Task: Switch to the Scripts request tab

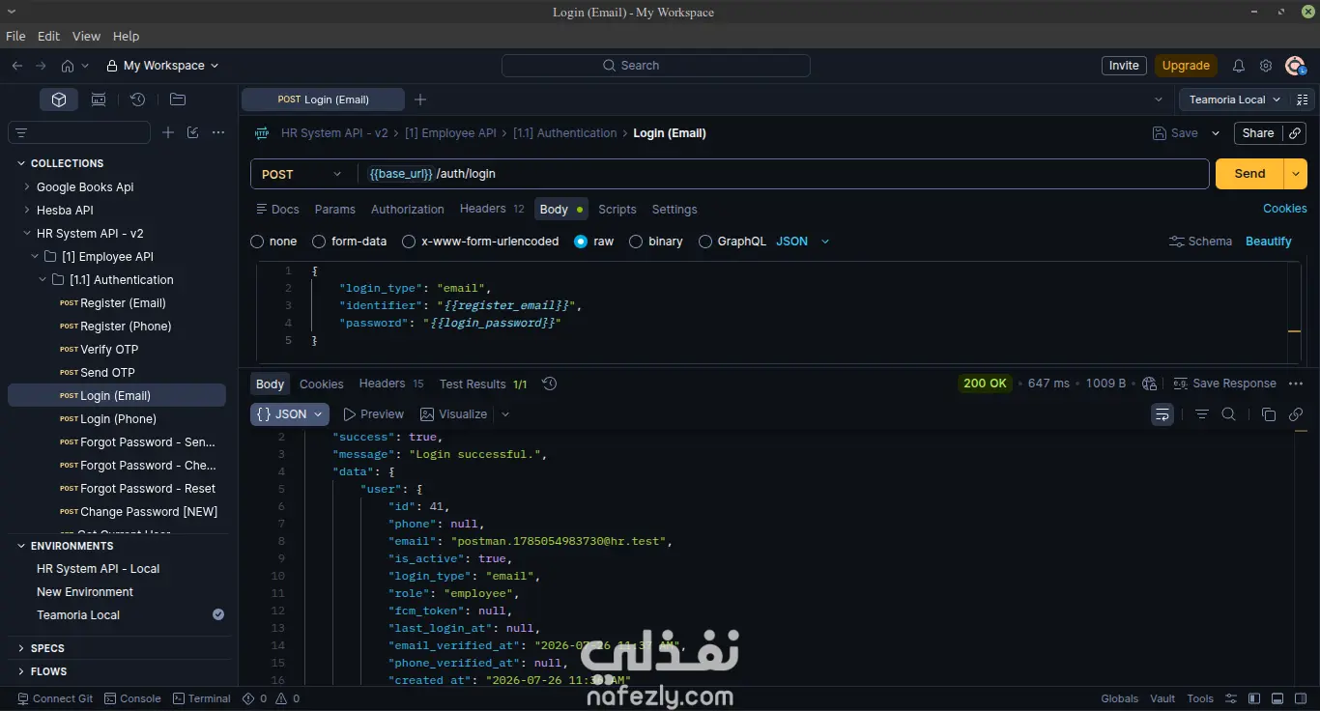Action: pos(617,210)
